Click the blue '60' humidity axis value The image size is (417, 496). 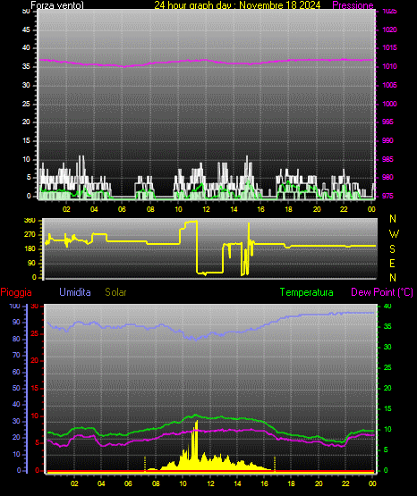click(x=16, y=372)
